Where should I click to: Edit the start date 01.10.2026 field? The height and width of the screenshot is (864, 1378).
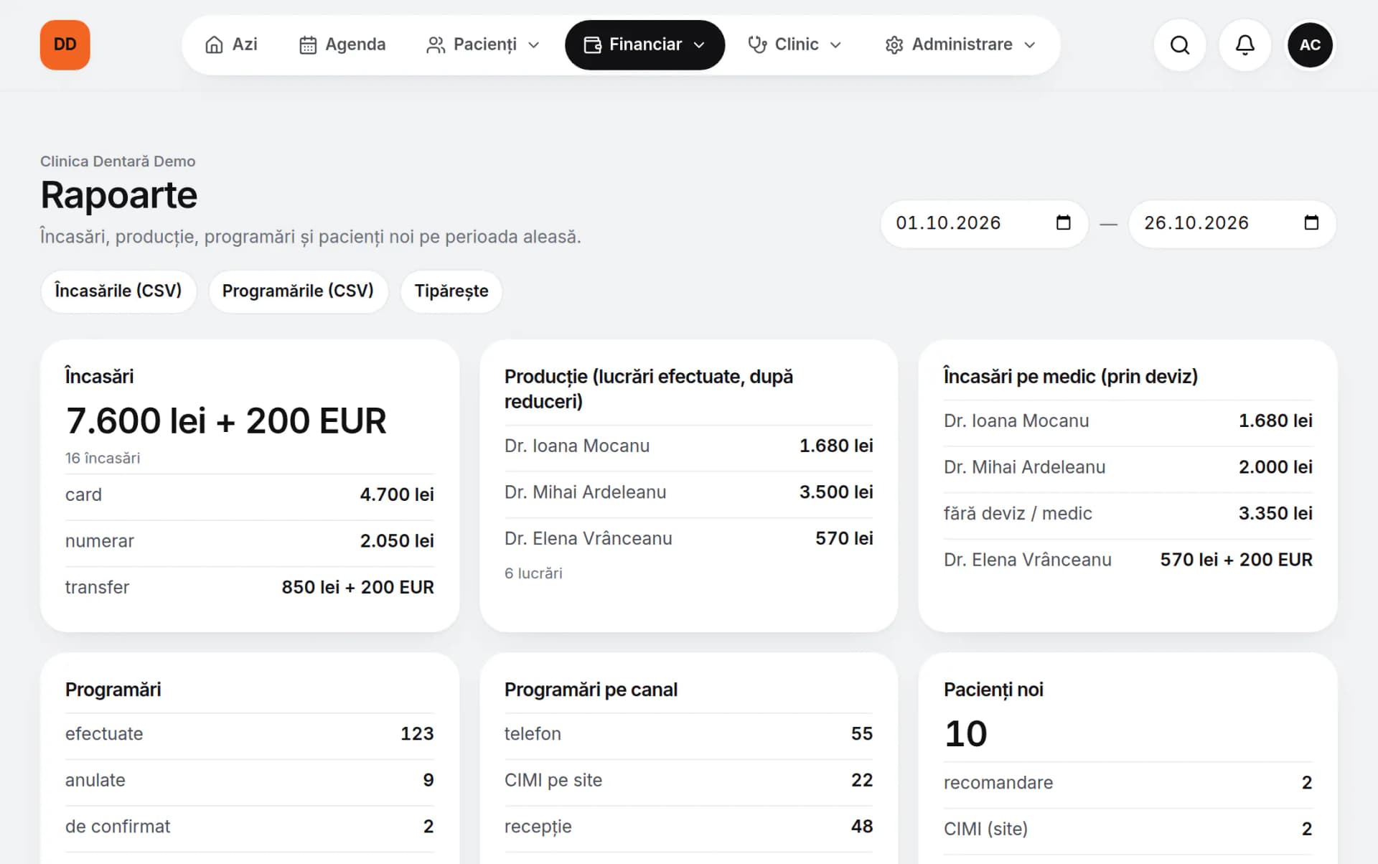[x=984, y=223]
